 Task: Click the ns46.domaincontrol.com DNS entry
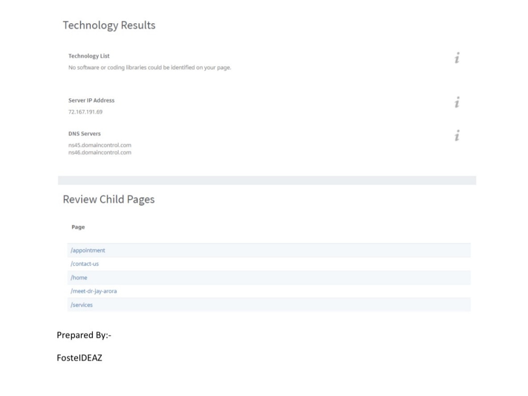[100, 153]
